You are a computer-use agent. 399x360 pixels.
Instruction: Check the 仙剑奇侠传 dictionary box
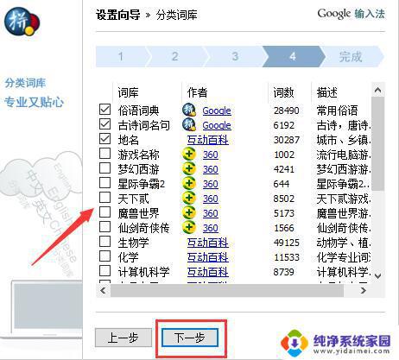[x=104, y=227]
